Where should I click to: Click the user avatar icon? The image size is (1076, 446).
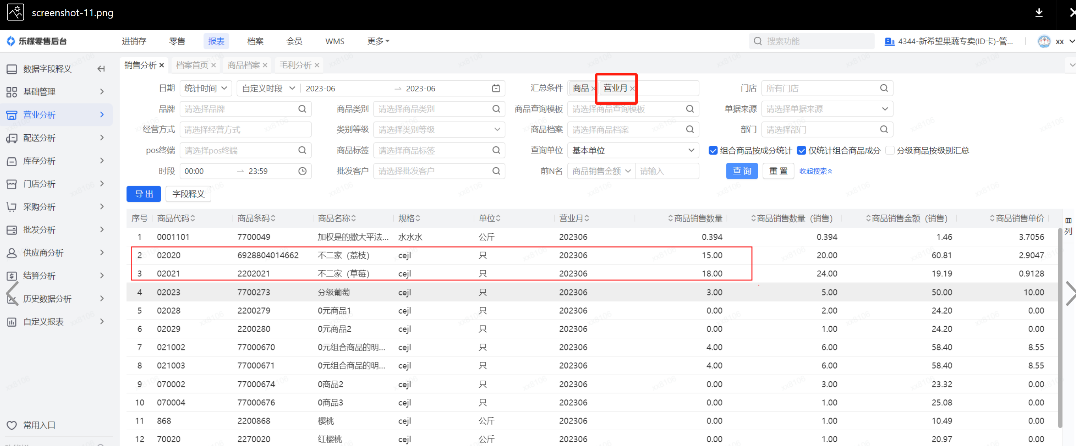[1044, 41]
